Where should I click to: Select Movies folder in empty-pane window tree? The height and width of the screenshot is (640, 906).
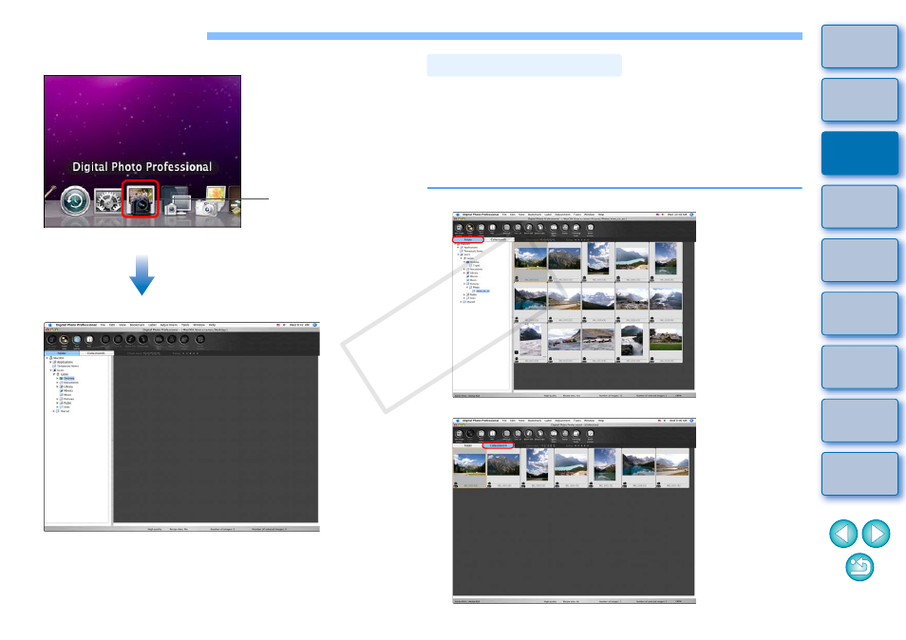(x=66, y=391)
